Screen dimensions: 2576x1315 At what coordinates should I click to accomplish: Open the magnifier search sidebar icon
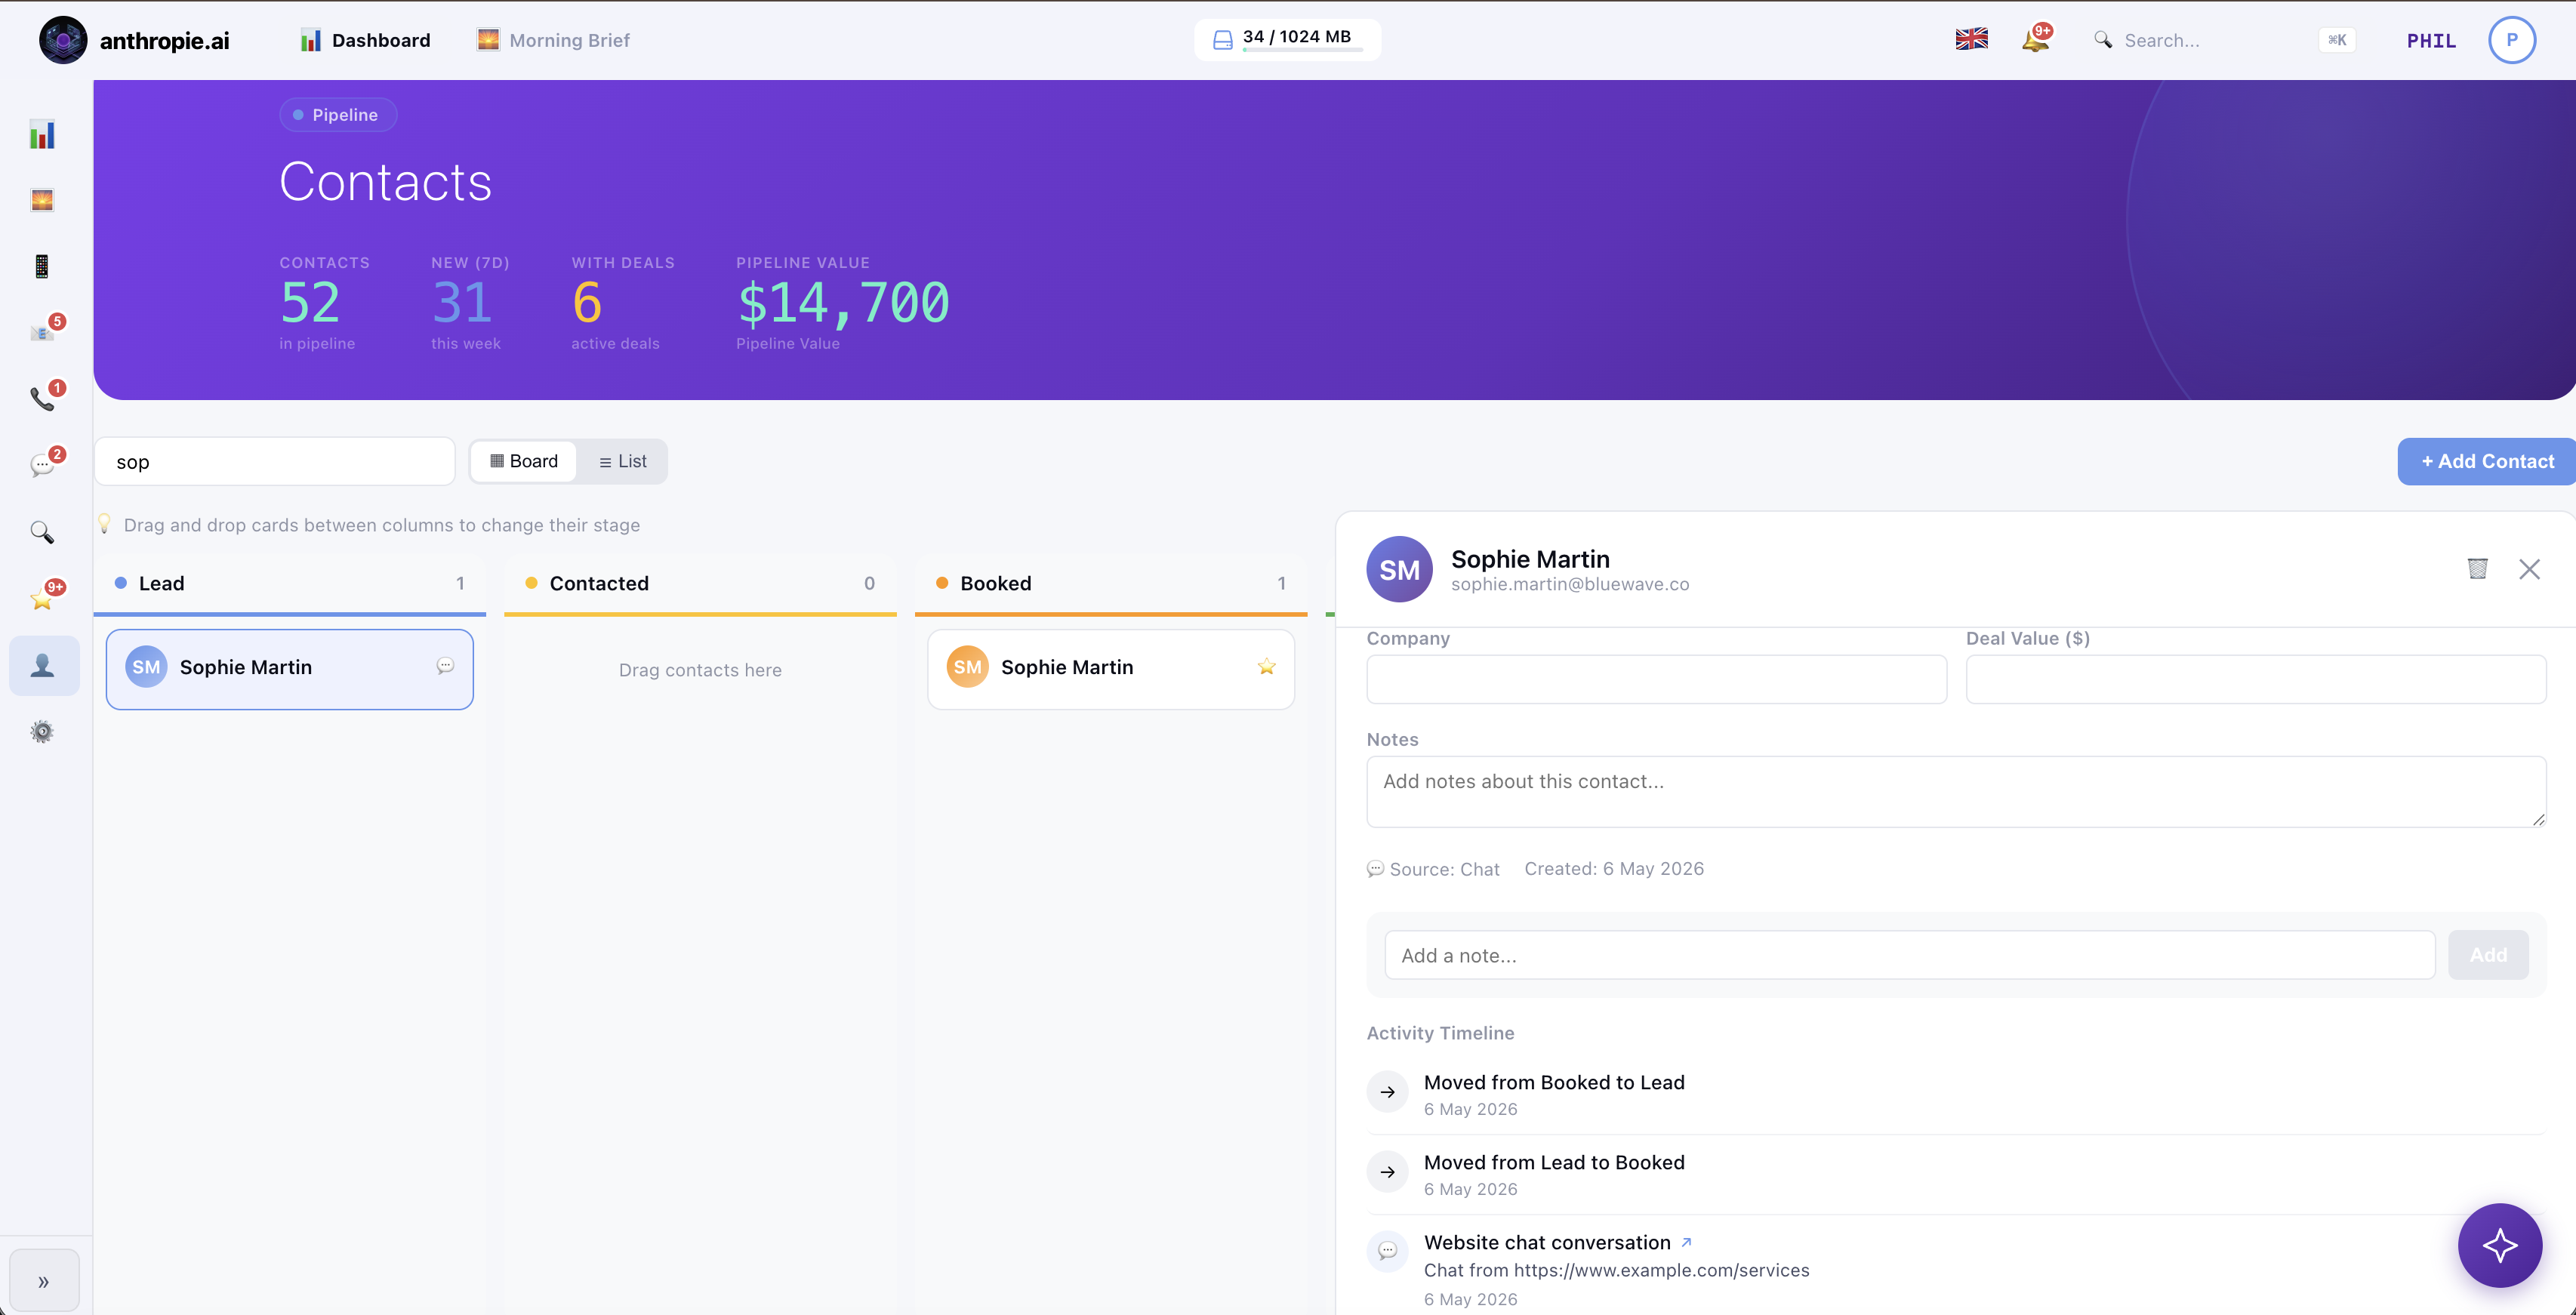(x=42, y=532)
